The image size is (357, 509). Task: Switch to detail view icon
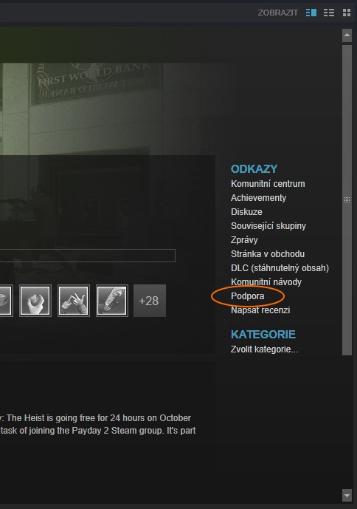(x=311, y=13)
